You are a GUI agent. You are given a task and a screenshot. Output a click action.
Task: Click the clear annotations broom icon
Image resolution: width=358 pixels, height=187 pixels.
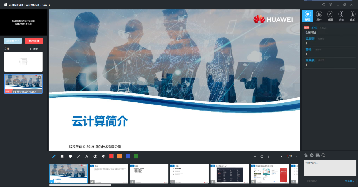pyautogui.click(x=103, y=156)
